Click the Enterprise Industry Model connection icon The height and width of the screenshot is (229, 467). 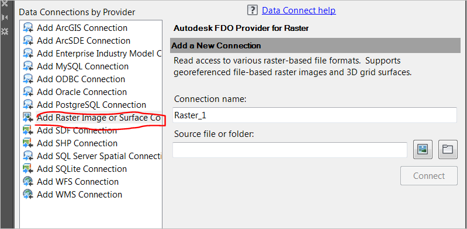(x=28, y=54)
